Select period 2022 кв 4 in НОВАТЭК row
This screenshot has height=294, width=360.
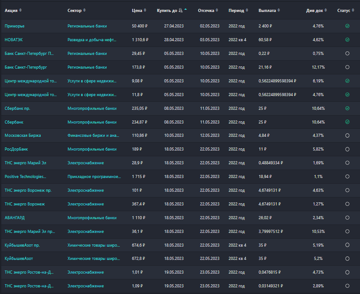point(237,40)
